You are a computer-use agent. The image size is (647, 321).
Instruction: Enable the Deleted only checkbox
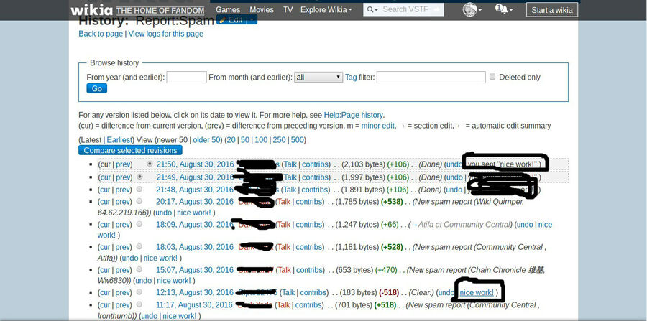tap(492, 77)
